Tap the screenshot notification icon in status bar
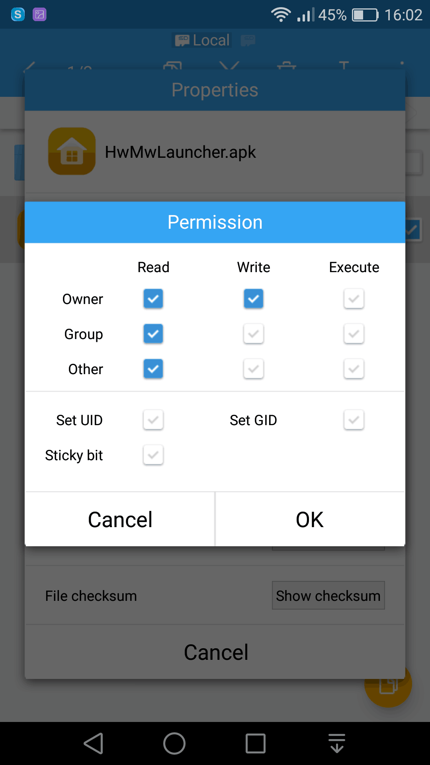This screenshot has height=765, width=430. (x=39, y=15)
